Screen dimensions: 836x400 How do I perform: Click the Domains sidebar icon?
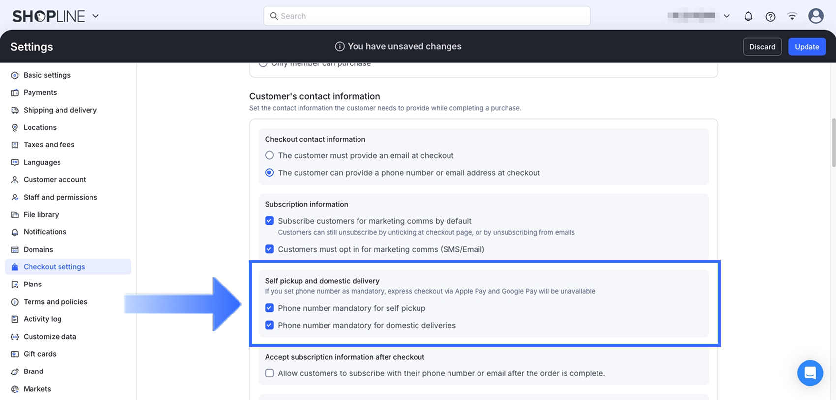click(15, 249)
